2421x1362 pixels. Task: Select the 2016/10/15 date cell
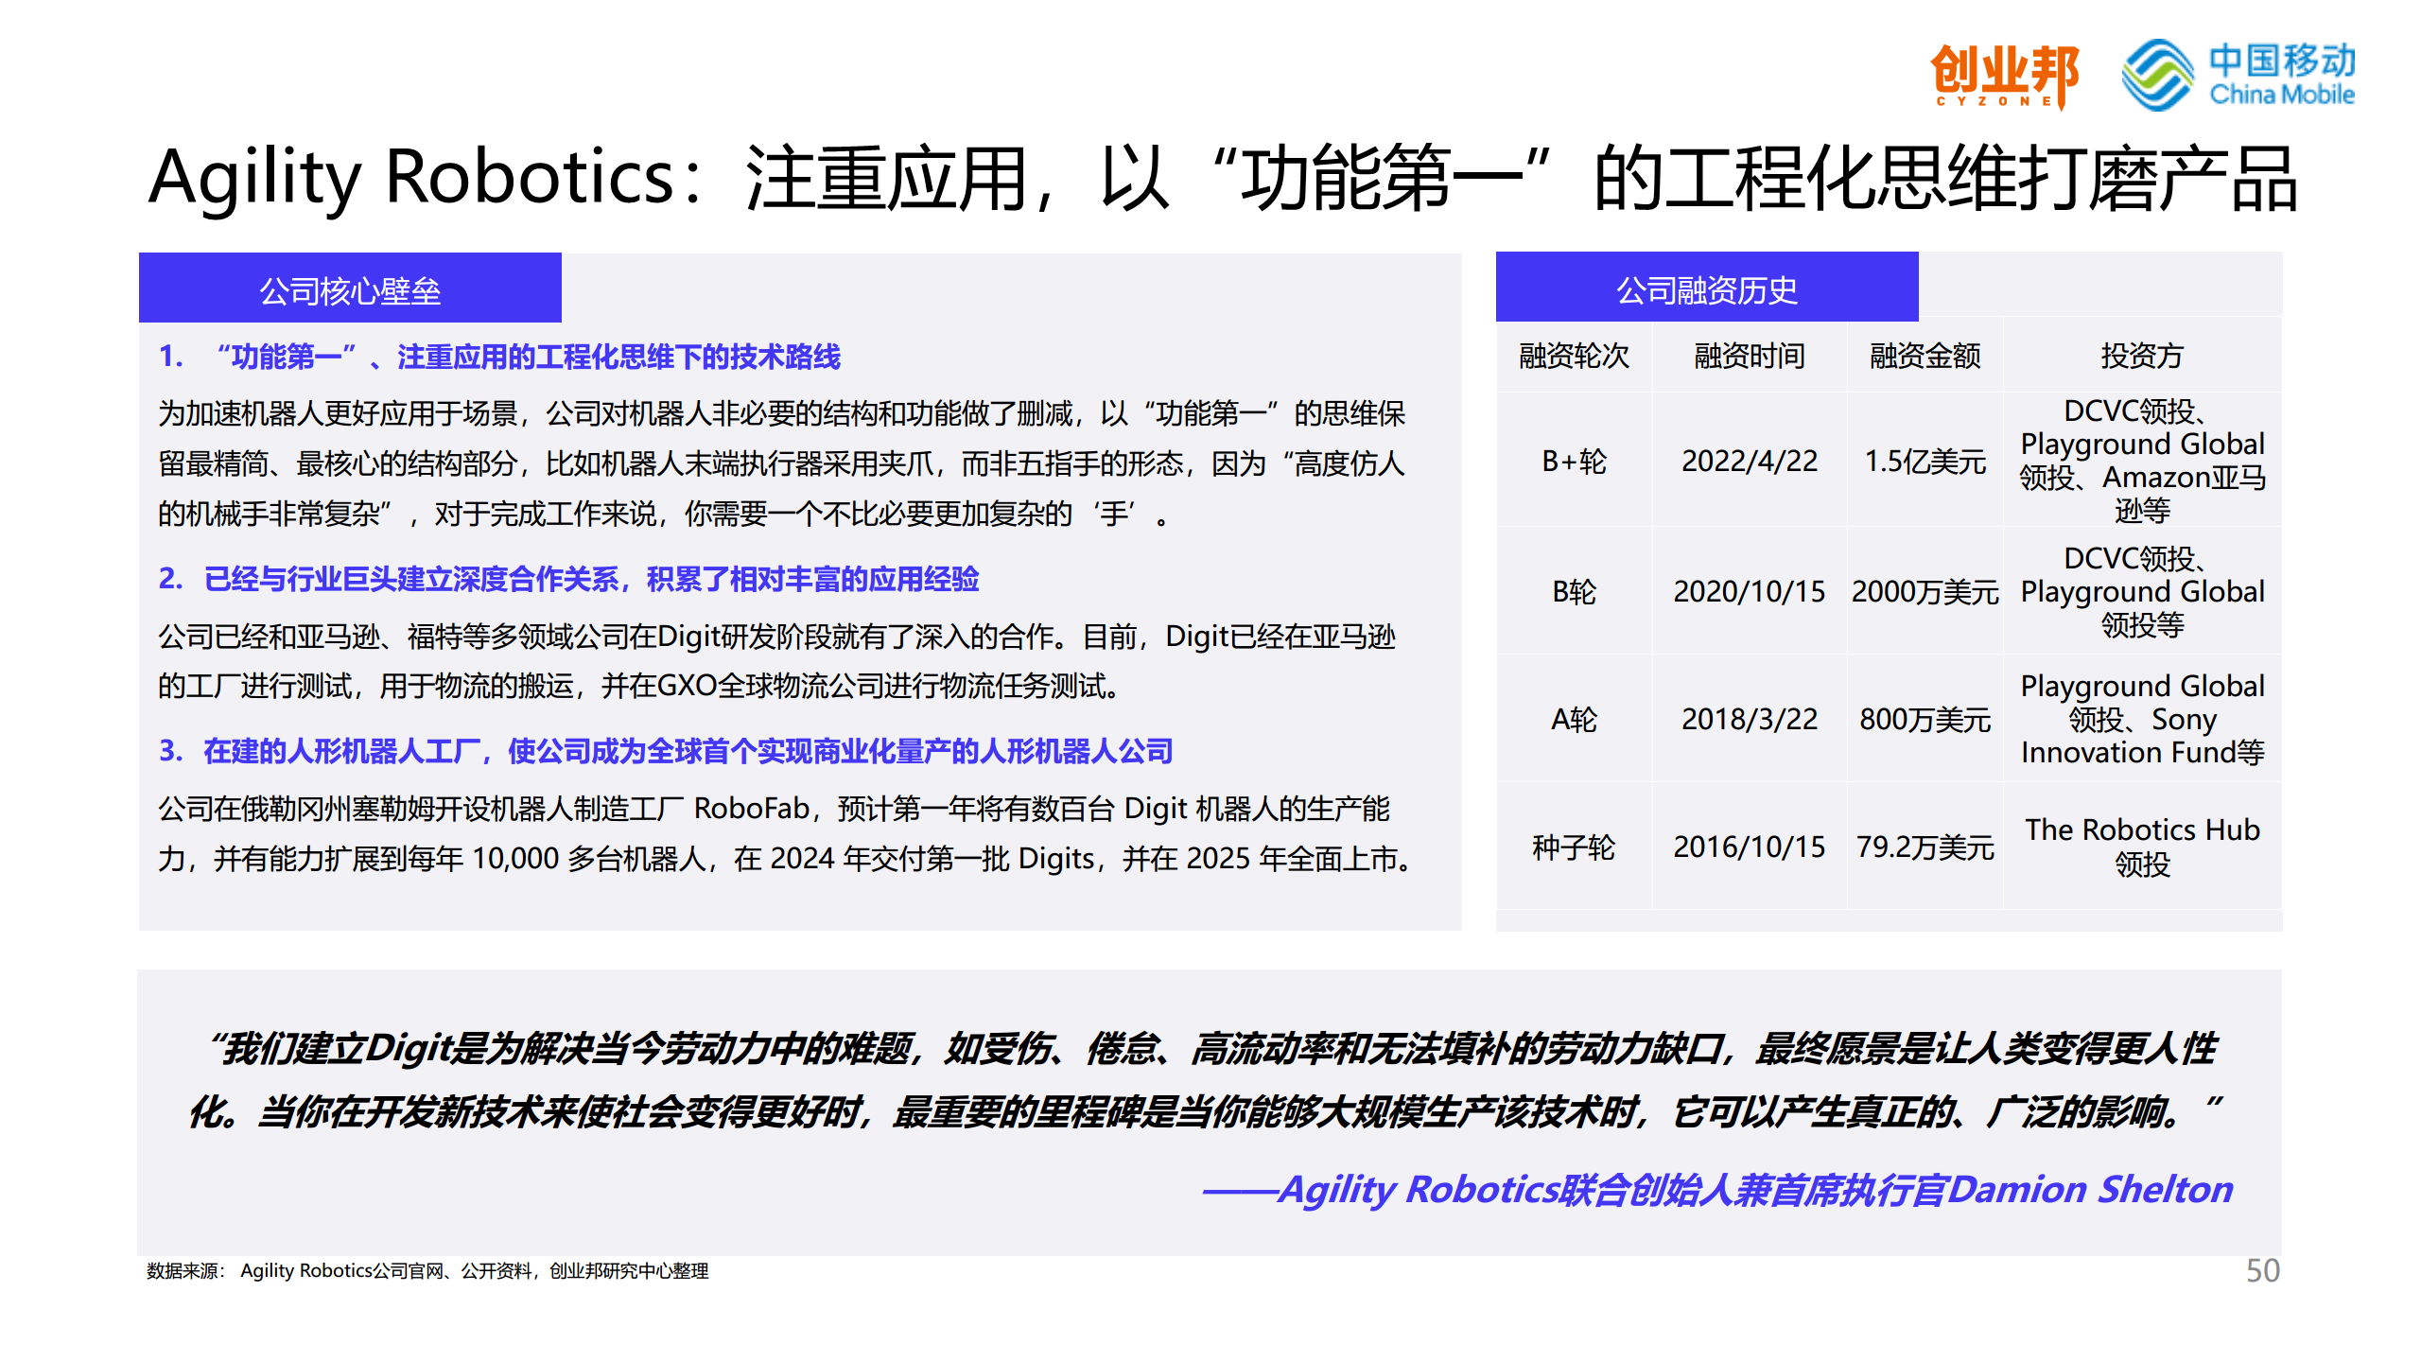[x=1750, y=847]
